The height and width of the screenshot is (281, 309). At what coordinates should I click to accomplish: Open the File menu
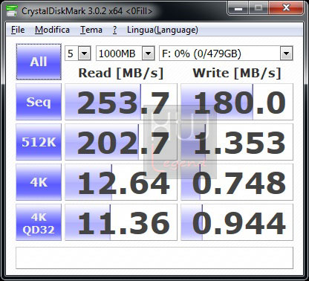18,30
